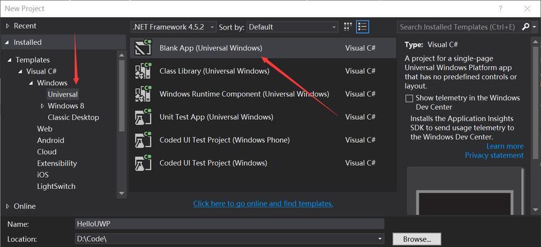The width and height of the screenshot is (541, 247).
Task: Select Unit Test App (Universal Windows) text
Action: click(217, 117)
